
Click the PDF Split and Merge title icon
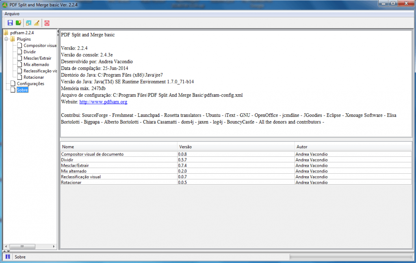4,5
